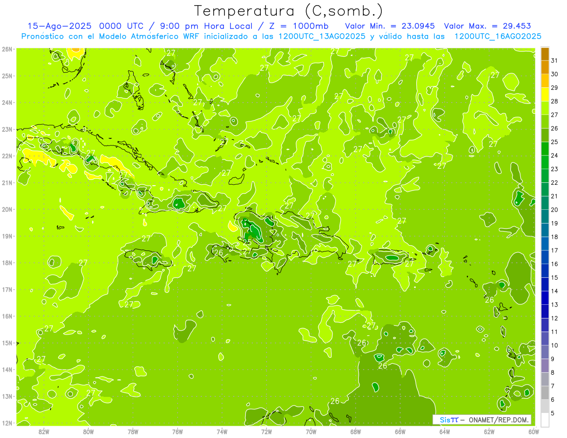Screen dimensions: 567x438
Task: Click the '20' label on the color scale
Action: (x=555, y=209)
